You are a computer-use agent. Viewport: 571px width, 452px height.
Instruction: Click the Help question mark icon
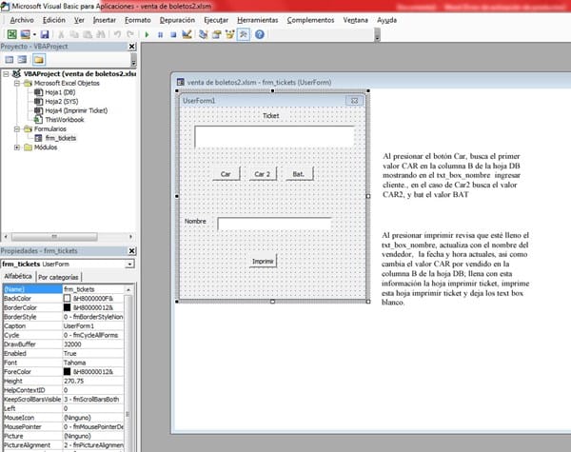pos(260,35)
